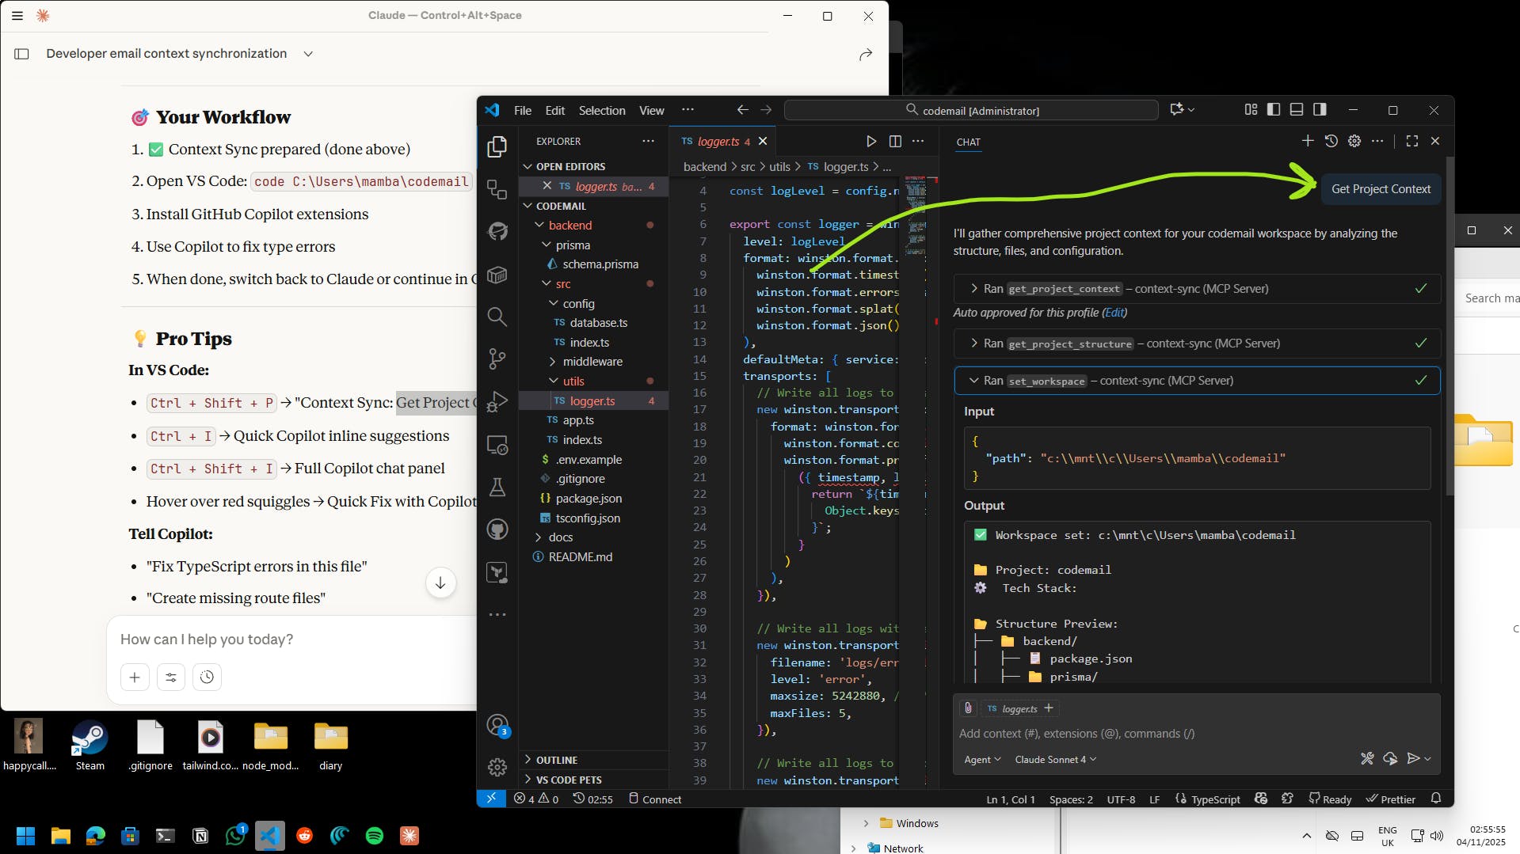1520x854 pixels.
Task: Click Connect in the VS Code status bar
Action: [654, 799]
